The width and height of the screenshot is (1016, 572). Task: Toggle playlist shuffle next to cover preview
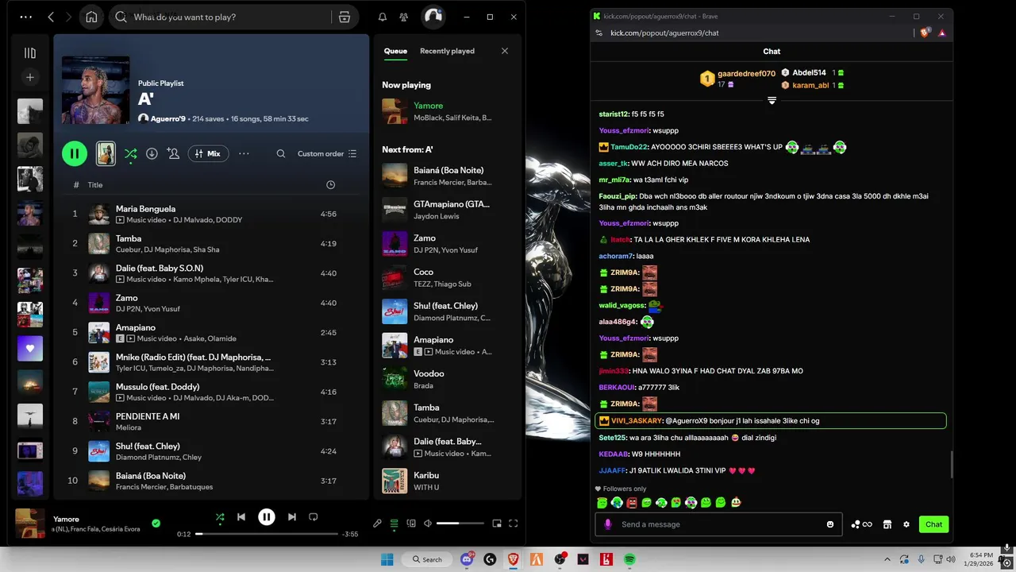(x=130, y=153)
